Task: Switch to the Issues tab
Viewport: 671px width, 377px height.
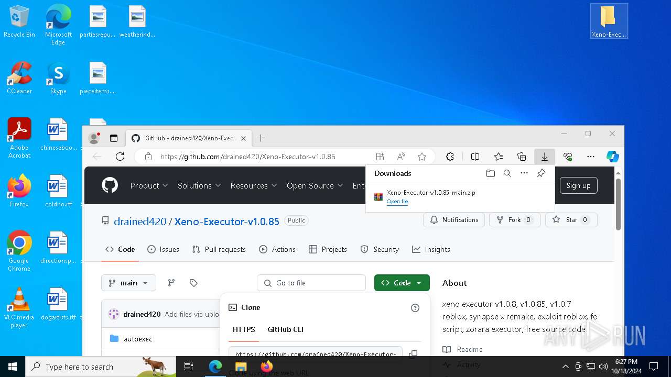Action: pyautogui.click(x=163, y=249)
